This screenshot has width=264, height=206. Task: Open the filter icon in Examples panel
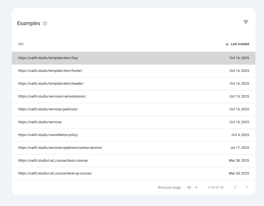click(246, 22)
